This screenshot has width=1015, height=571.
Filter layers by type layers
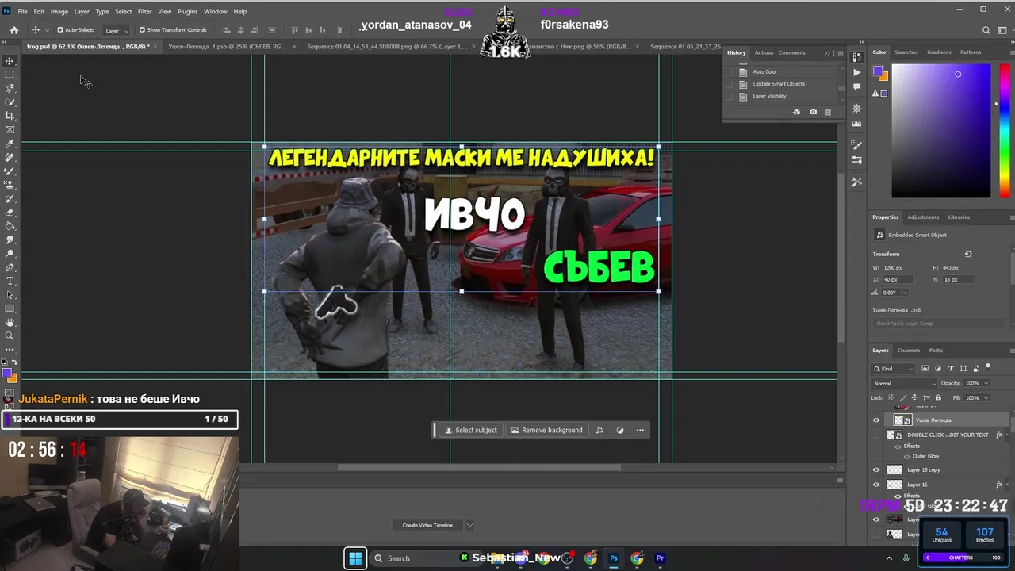click(951, 368)
